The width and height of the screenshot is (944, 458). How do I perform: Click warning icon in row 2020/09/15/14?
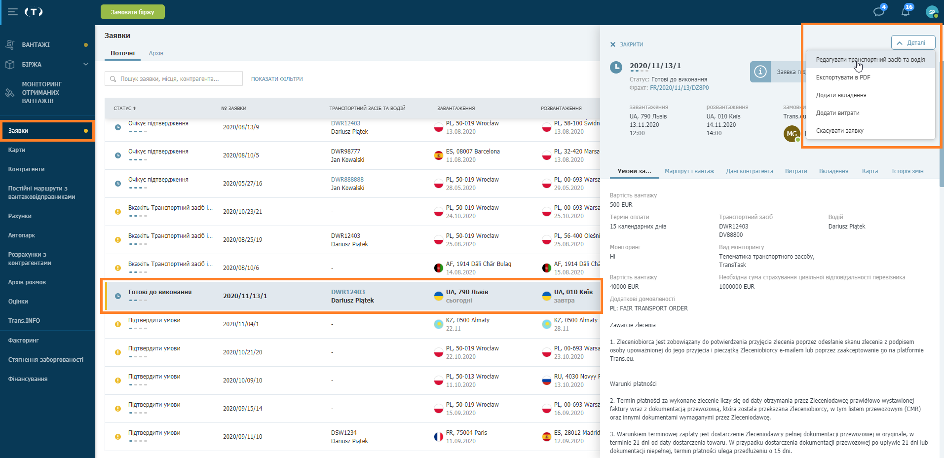pyautogui.click(x=118, y=409)
